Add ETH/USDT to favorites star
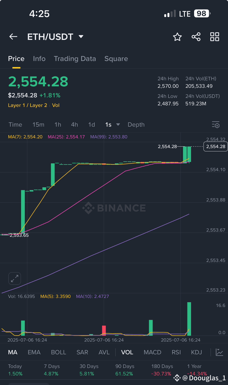Viewport: 228px width, 385px height. (177, 37)
